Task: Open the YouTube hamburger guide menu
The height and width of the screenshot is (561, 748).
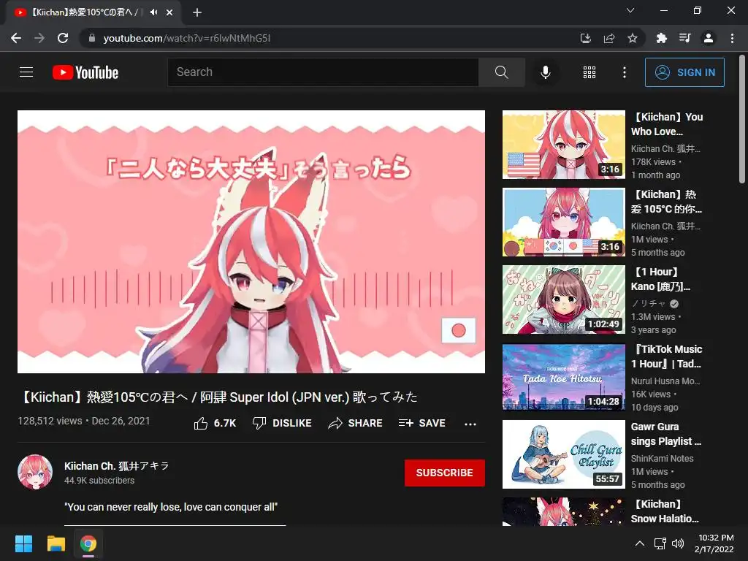Action: tap(26, 72)
